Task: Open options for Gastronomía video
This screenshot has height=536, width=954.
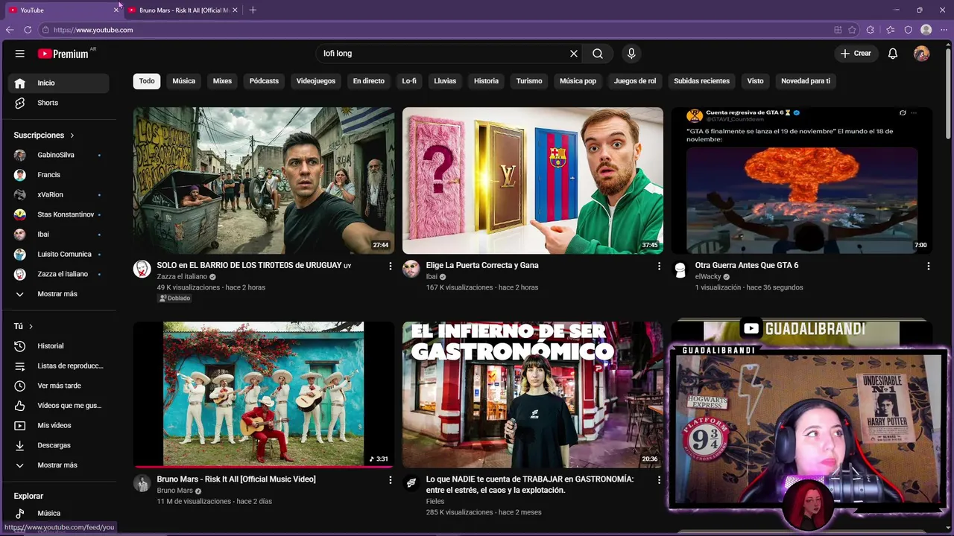Action: click(659, 480)
